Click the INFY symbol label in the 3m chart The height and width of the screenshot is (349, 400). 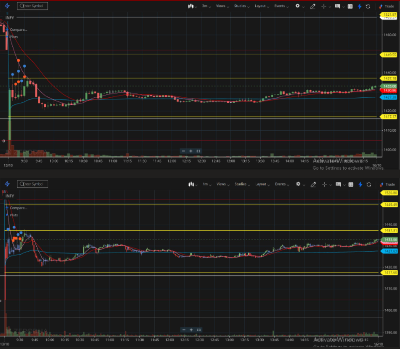pyautogui.click(x=9, y=18)
